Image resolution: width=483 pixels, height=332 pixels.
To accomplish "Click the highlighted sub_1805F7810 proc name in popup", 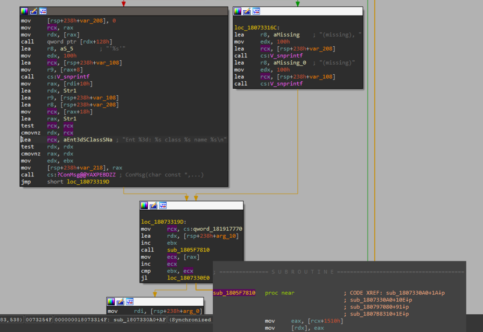I will pyautogui.click(x=234, y=293).
